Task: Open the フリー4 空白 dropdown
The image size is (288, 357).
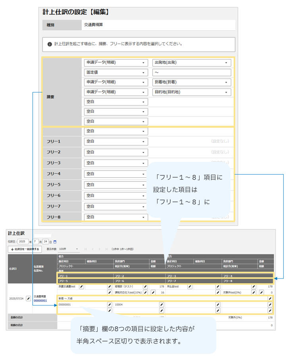Action: [x=116, y=174]
